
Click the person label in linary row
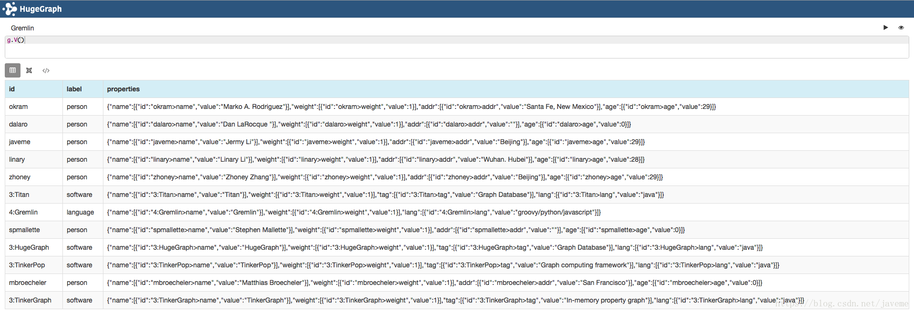(x=77, y=159)
